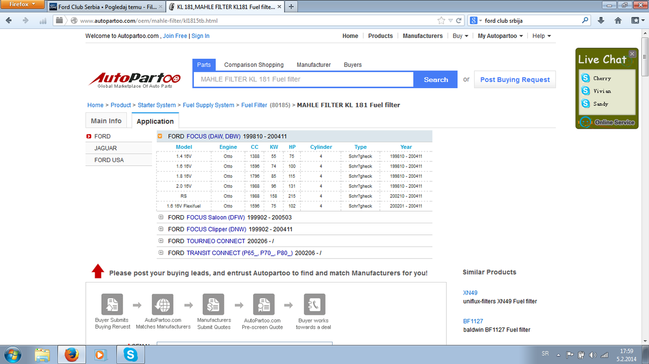This screenshot has height=364, width=649.
Task: Expand the FORD TOURNEO CONNECT row
Action: click(161, 241)
